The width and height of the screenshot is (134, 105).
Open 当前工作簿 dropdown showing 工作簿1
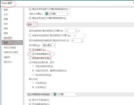tap(57, 14)
